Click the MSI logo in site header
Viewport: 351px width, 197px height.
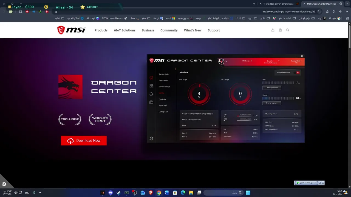pos(71,30)
